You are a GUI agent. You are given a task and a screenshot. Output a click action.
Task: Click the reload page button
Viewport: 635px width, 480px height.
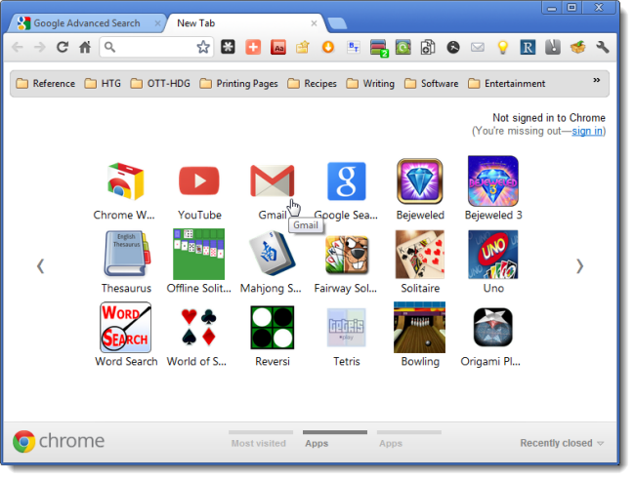click(x=62, y=47)
